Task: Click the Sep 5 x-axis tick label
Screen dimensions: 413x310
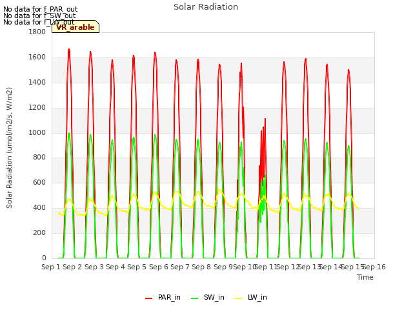Action: click(x=137, y=267)
